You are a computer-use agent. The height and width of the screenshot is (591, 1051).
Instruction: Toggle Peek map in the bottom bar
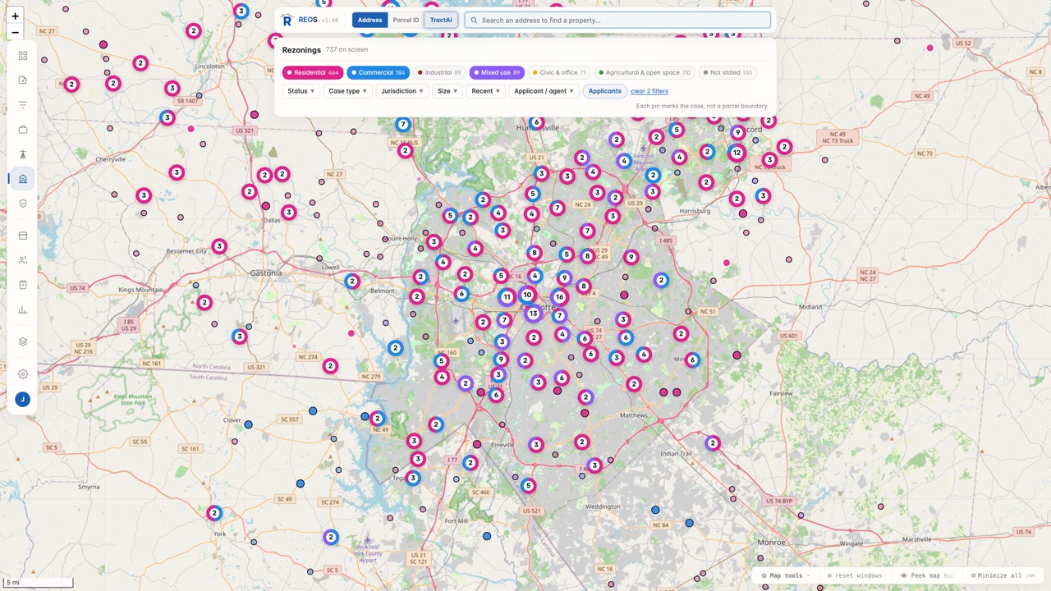926,575
